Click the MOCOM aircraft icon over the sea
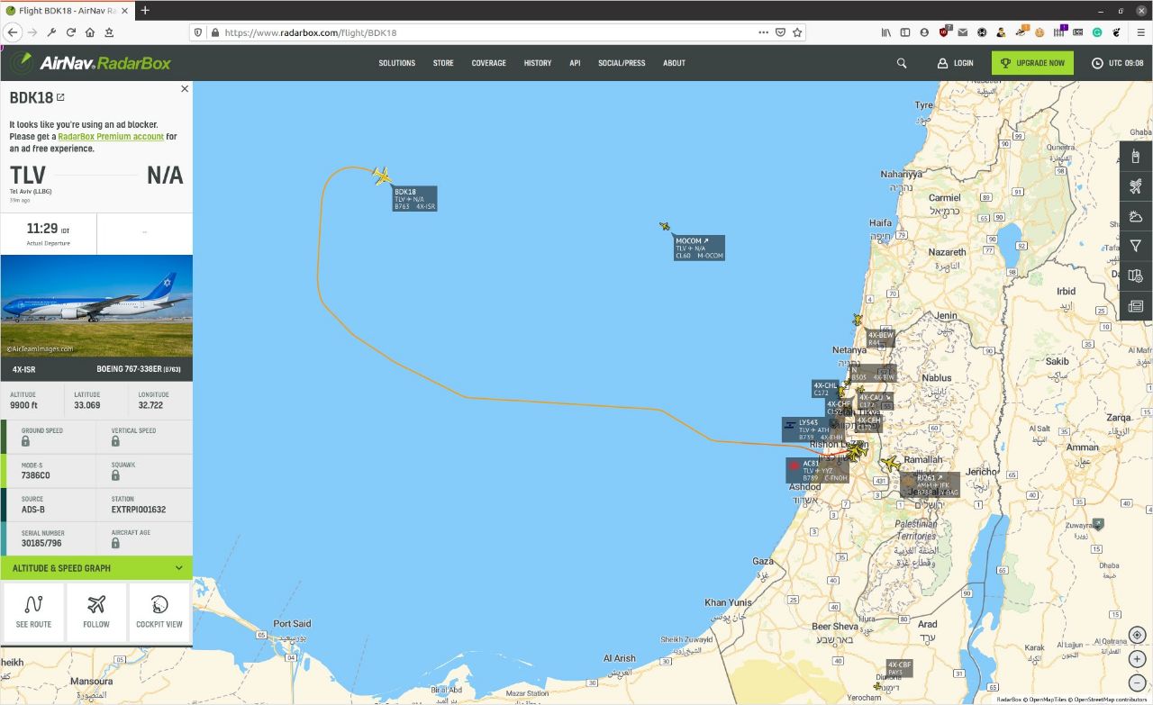 (665, 227)
